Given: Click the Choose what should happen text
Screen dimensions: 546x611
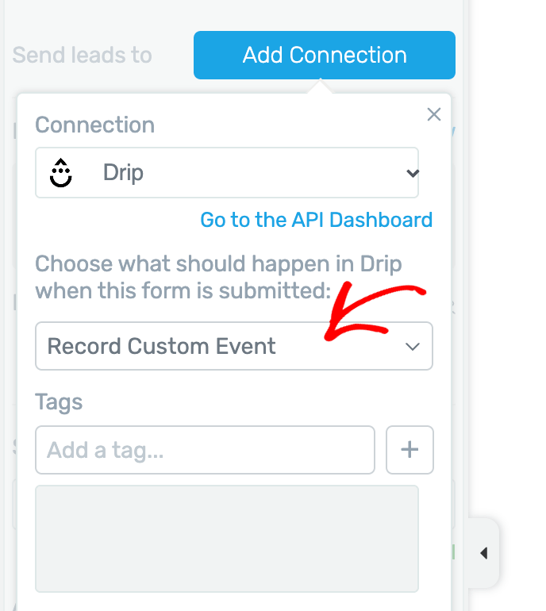Looking at the screenshot, I should 218,263.
